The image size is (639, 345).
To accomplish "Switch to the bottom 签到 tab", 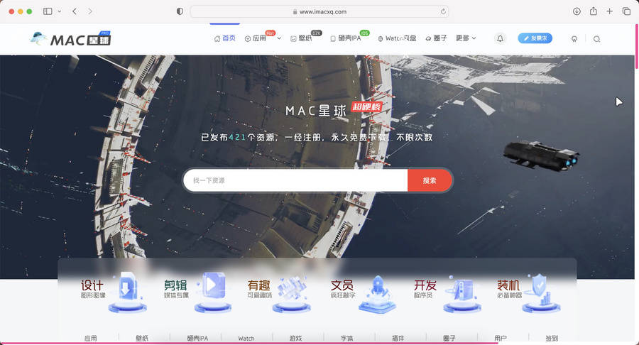I will [x=552, y=338].
